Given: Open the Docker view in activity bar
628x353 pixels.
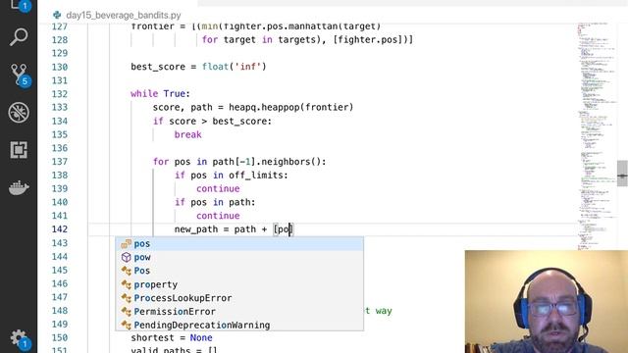Looking at the screenshot, I should (19, 187).
